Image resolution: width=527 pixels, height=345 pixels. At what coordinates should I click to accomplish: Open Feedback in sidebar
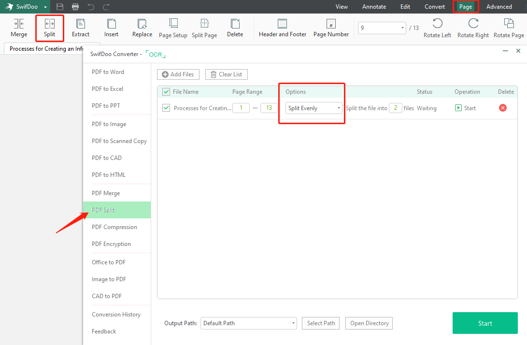point(104,331)
